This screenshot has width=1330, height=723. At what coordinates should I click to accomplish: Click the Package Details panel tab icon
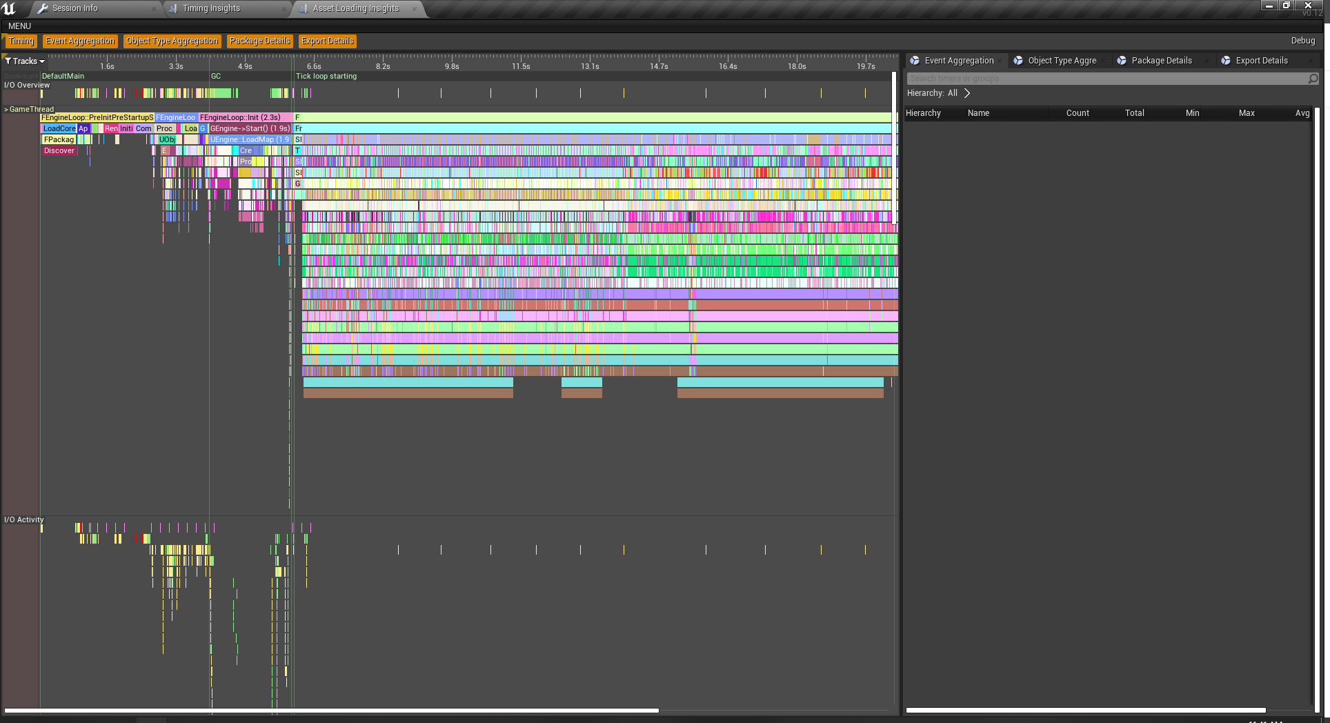tap(1122, 61)
